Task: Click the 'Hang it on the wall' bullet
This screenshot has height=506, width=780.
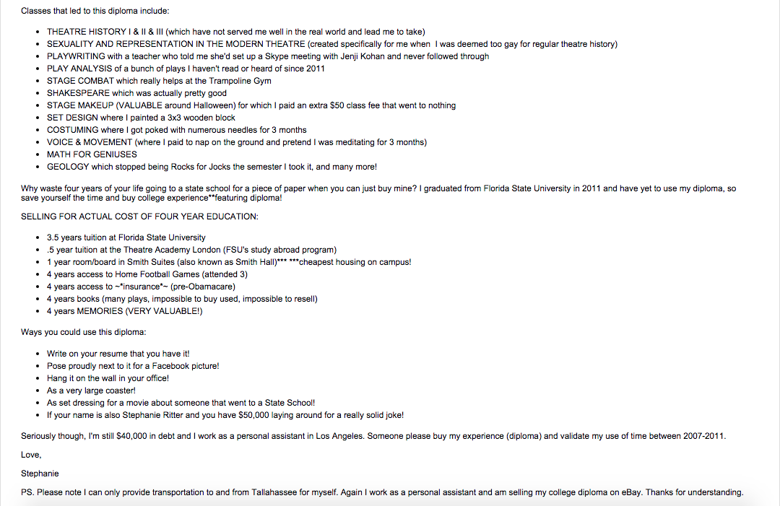Action: [x=108, y=378]
